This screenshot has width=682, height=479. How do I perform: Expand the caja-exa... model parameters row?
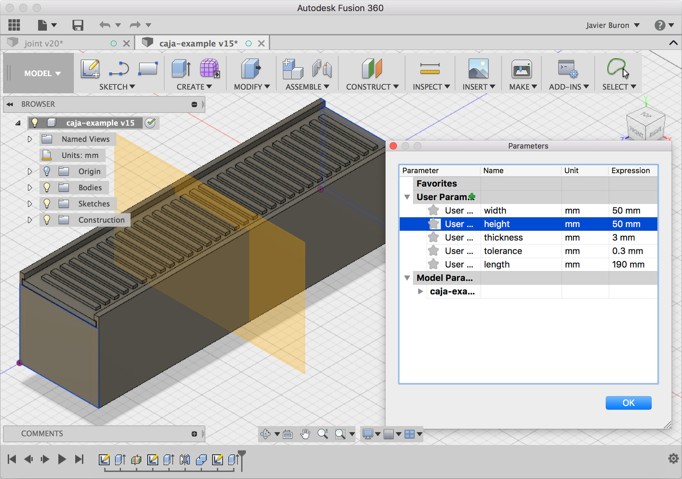click(420, 291)
